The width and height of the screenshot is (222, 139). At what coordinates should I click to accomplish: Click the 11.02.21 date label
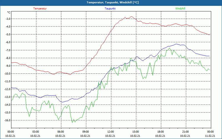tap(210, 136)
